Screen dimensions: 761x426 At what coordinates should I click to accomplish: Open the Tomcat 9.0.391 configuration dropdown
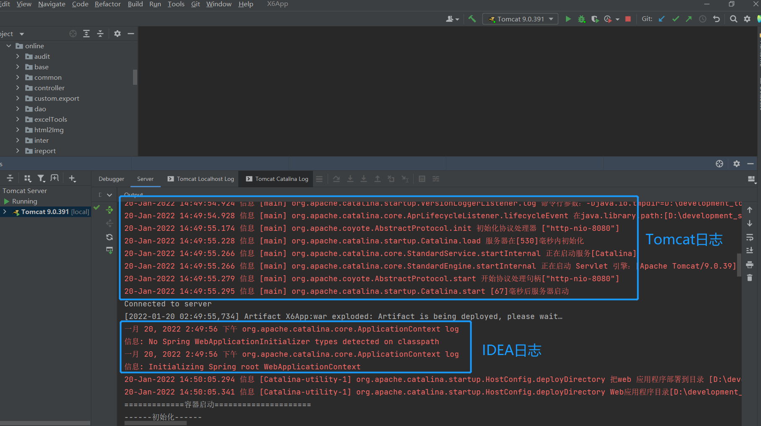[520, 18]
